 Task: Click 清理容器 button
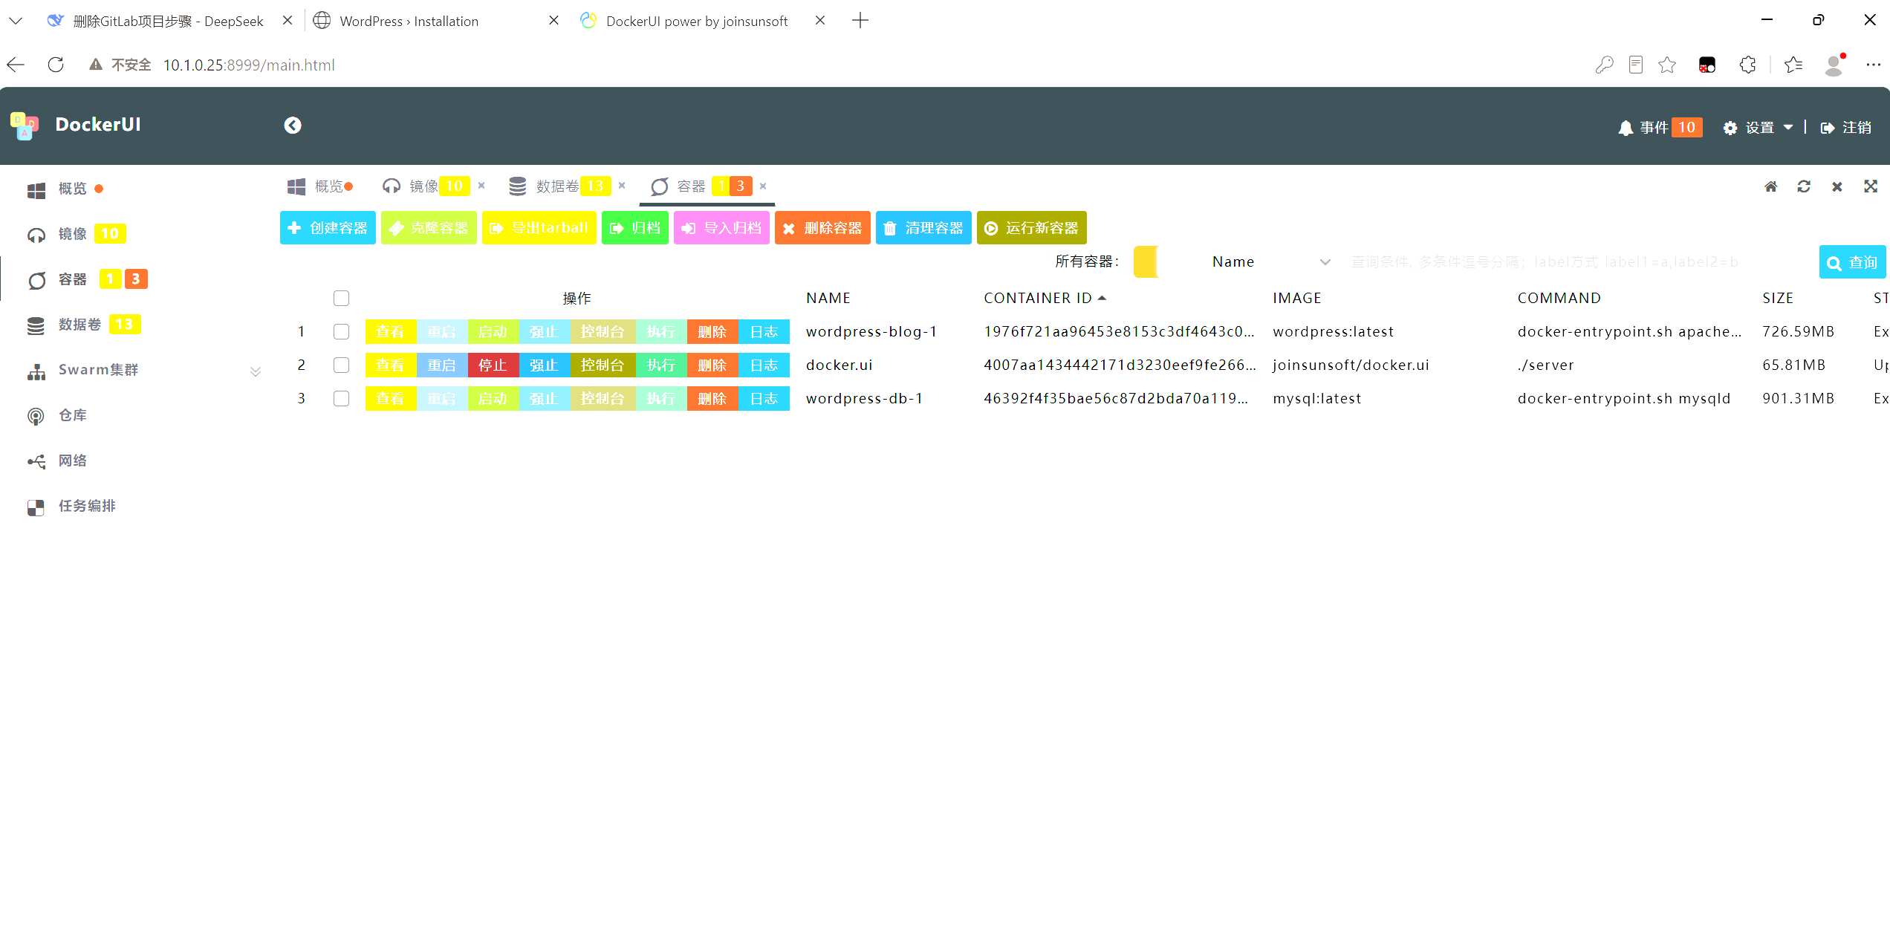[x=923, y=228]
